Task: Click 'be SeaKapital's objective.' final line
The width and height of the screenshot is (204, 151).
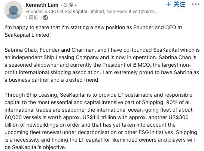Action: [36, 147]
